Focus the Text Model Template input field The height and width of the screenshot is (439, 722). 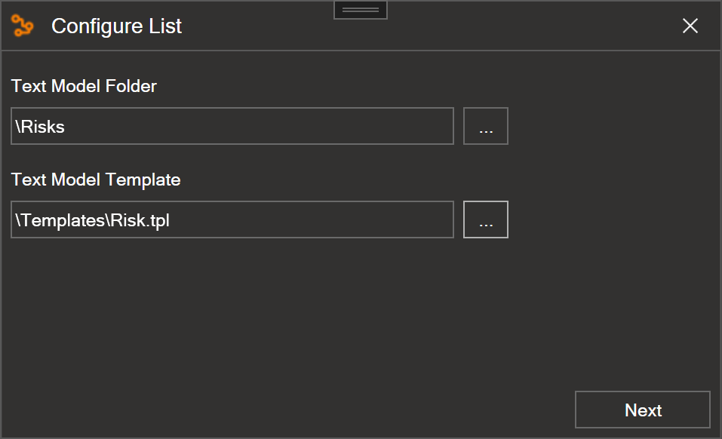tap(232, 219)
